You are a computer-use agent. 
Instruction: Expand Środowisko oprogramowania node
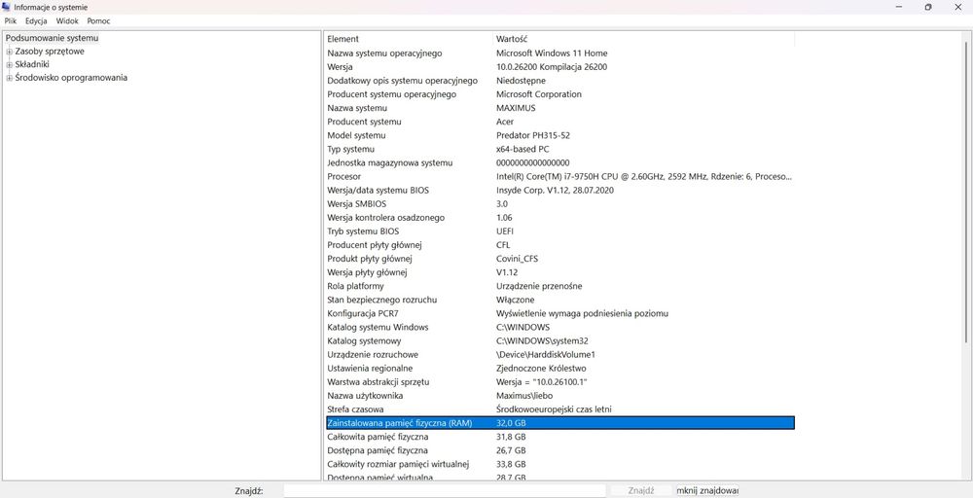click(x=10, y=78)
